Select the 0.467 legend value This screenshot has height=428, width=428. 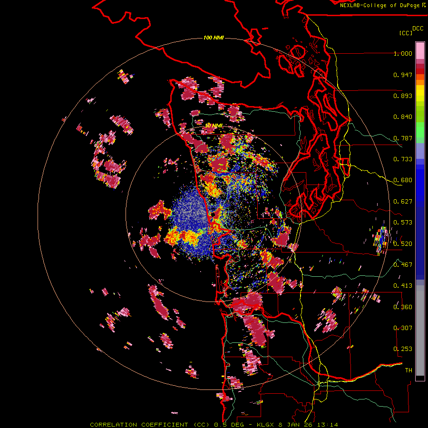[x=403, y=264]
